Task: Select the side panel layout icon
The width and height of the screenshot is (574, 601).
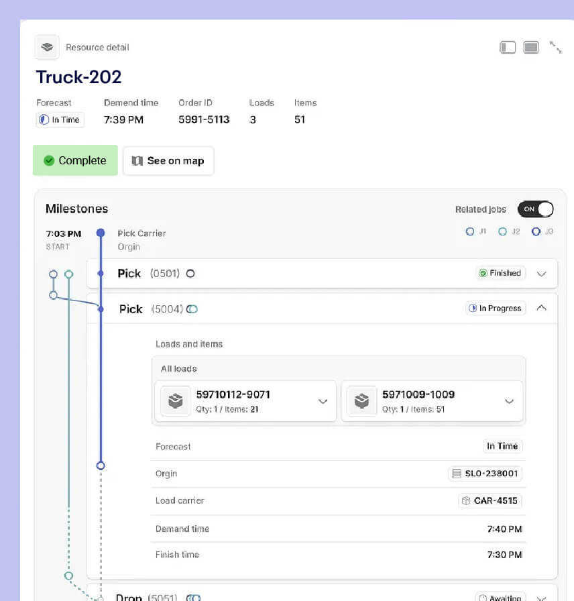Action: (508, 47)
